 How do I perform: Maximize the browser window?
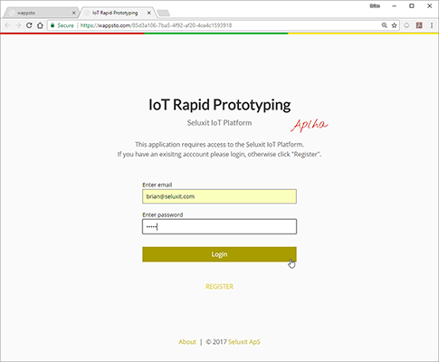(412, 6)
